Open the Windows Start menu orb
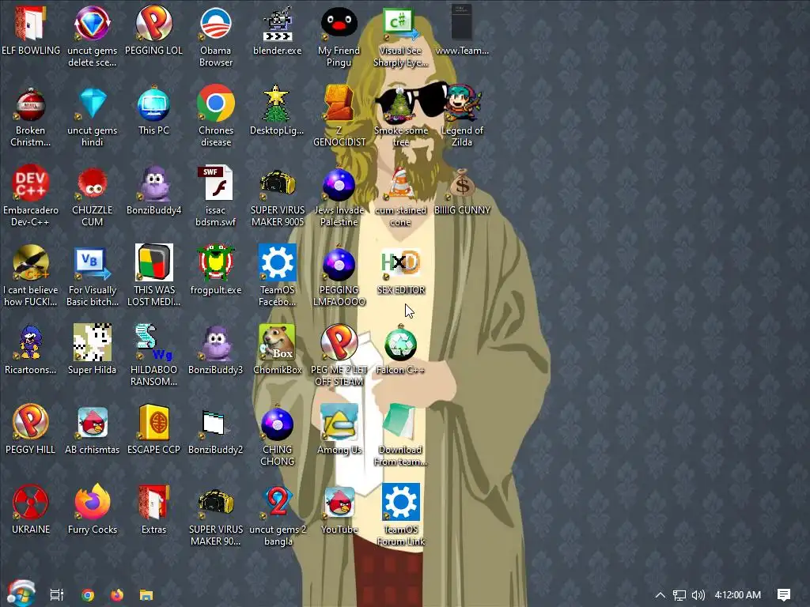The height and width of the screenshot is (607, 810). click(21, 594)
